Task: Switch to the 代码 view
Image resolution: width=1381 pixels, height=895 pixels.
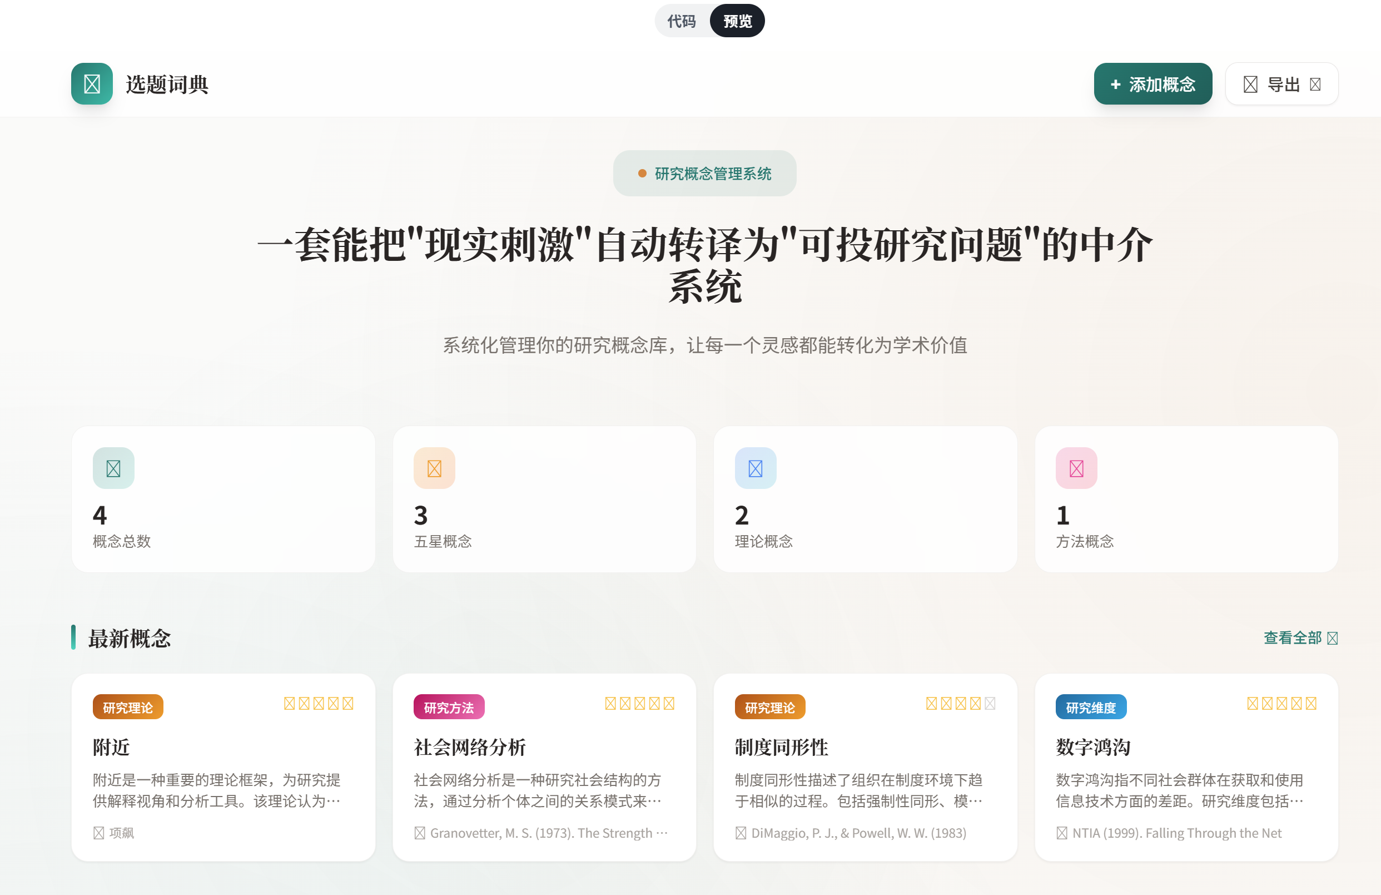Action: pos(681,22)
